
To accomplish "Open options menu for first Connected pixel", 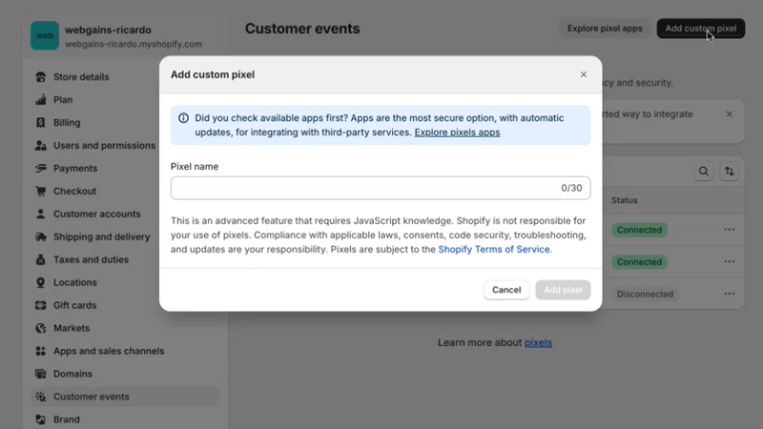I will (x=730, y=230).
